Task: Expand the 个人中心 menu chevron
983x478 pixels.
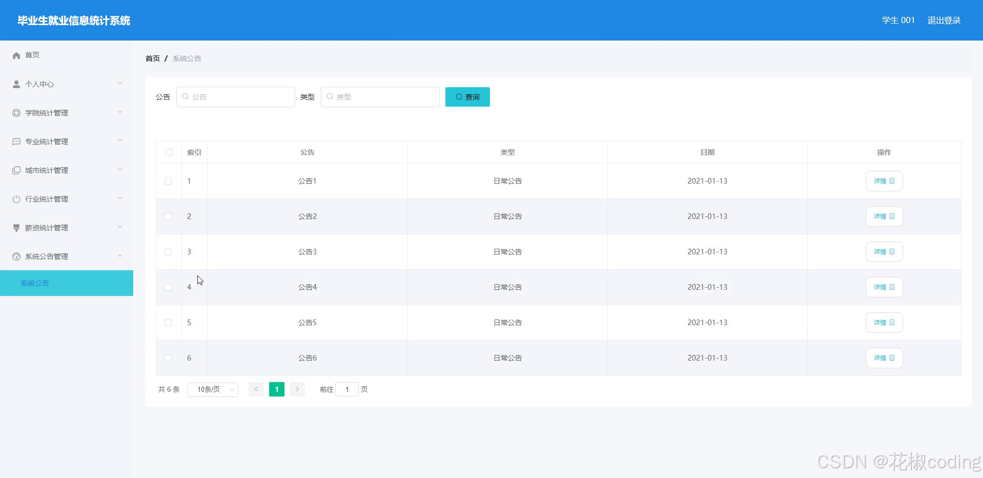Action: tap(120, 83)
